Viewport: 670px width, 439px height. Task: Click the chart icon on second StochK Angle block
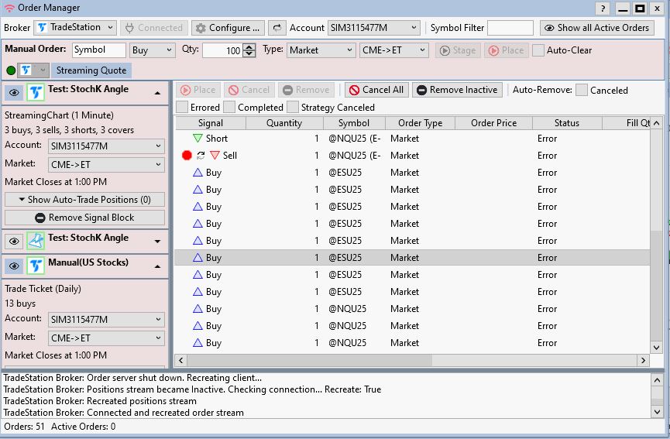[x=36, y=241]
